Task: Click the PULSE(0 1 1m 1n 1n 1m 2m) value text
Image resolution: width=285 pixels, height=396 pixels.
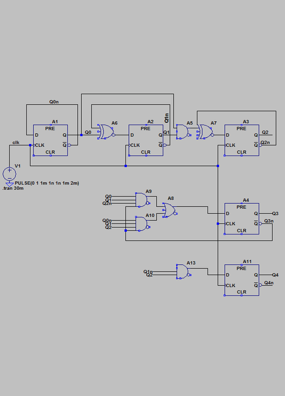Action: 47,183
